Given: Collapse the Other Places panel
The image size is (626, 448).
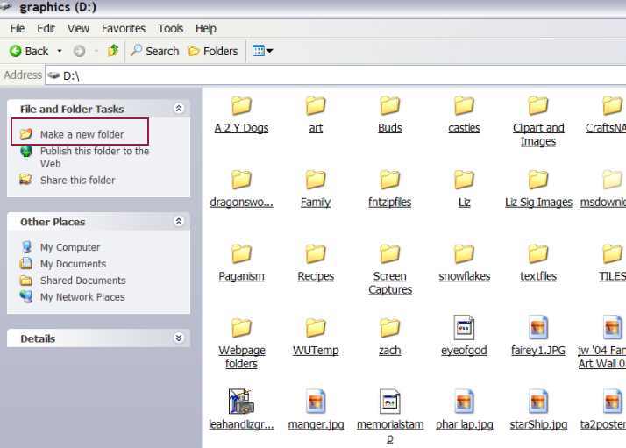Looking at the screenshot, I should [x=179, y=222].
